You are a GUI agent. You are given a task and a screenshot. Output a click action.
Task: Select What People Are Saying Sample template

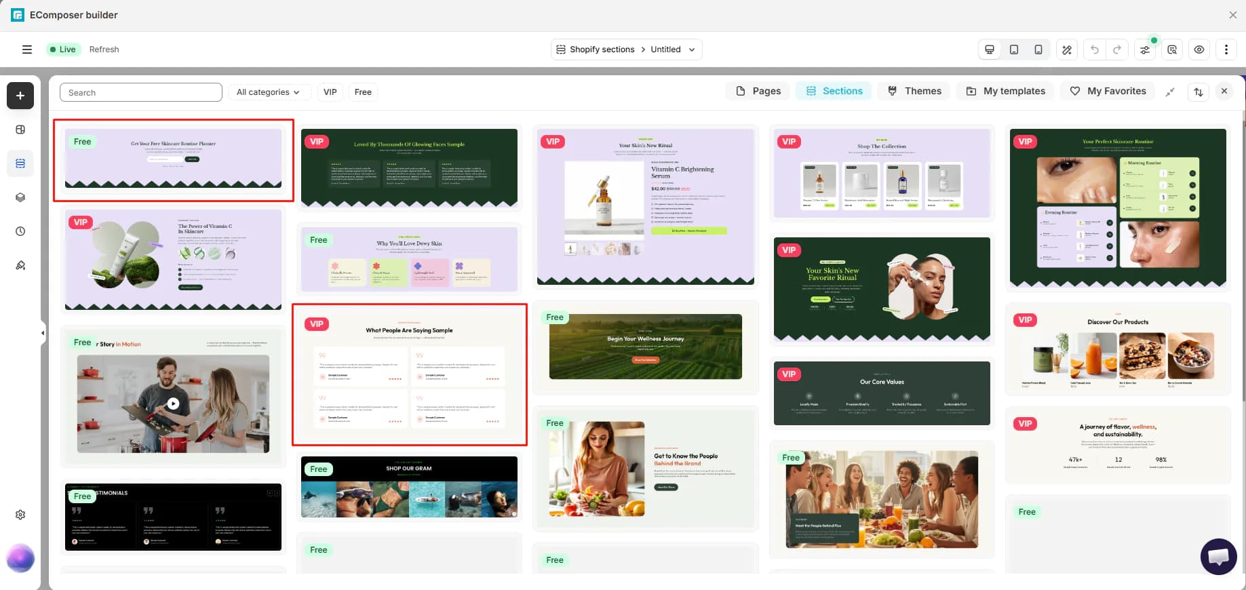(x=409, y=374)
